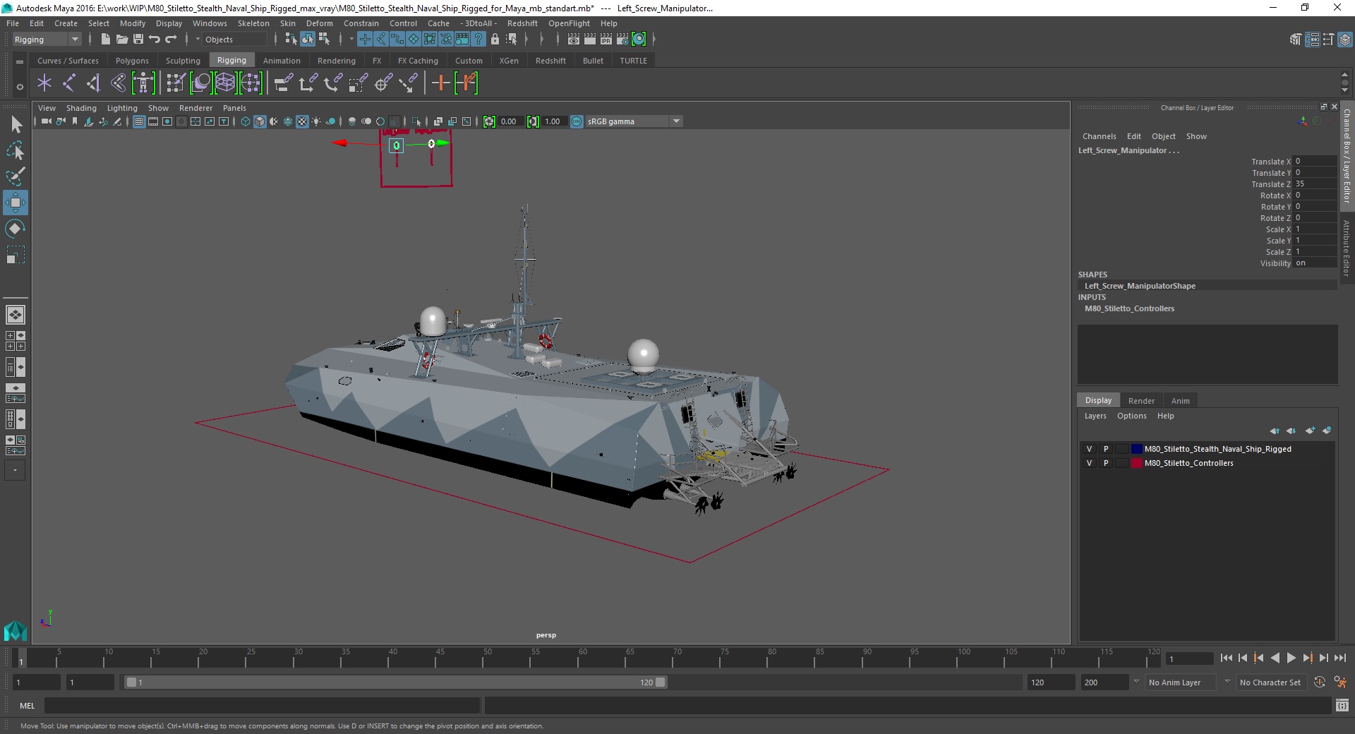This screenshot has height=734, width=1355.
Task: Open the Rigging menu set dropdown
Action: click(x=47, y=40)
